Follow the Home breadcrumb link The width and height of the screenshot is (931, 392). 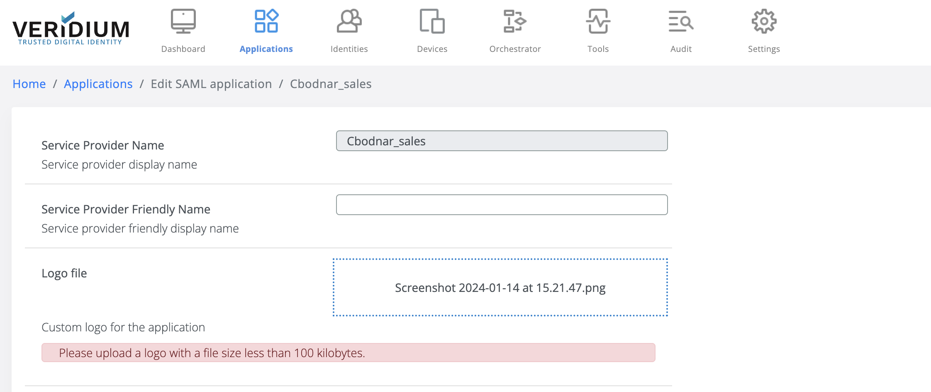[x=29, y=84]
